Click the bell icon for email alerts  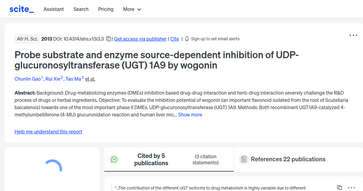187,39
